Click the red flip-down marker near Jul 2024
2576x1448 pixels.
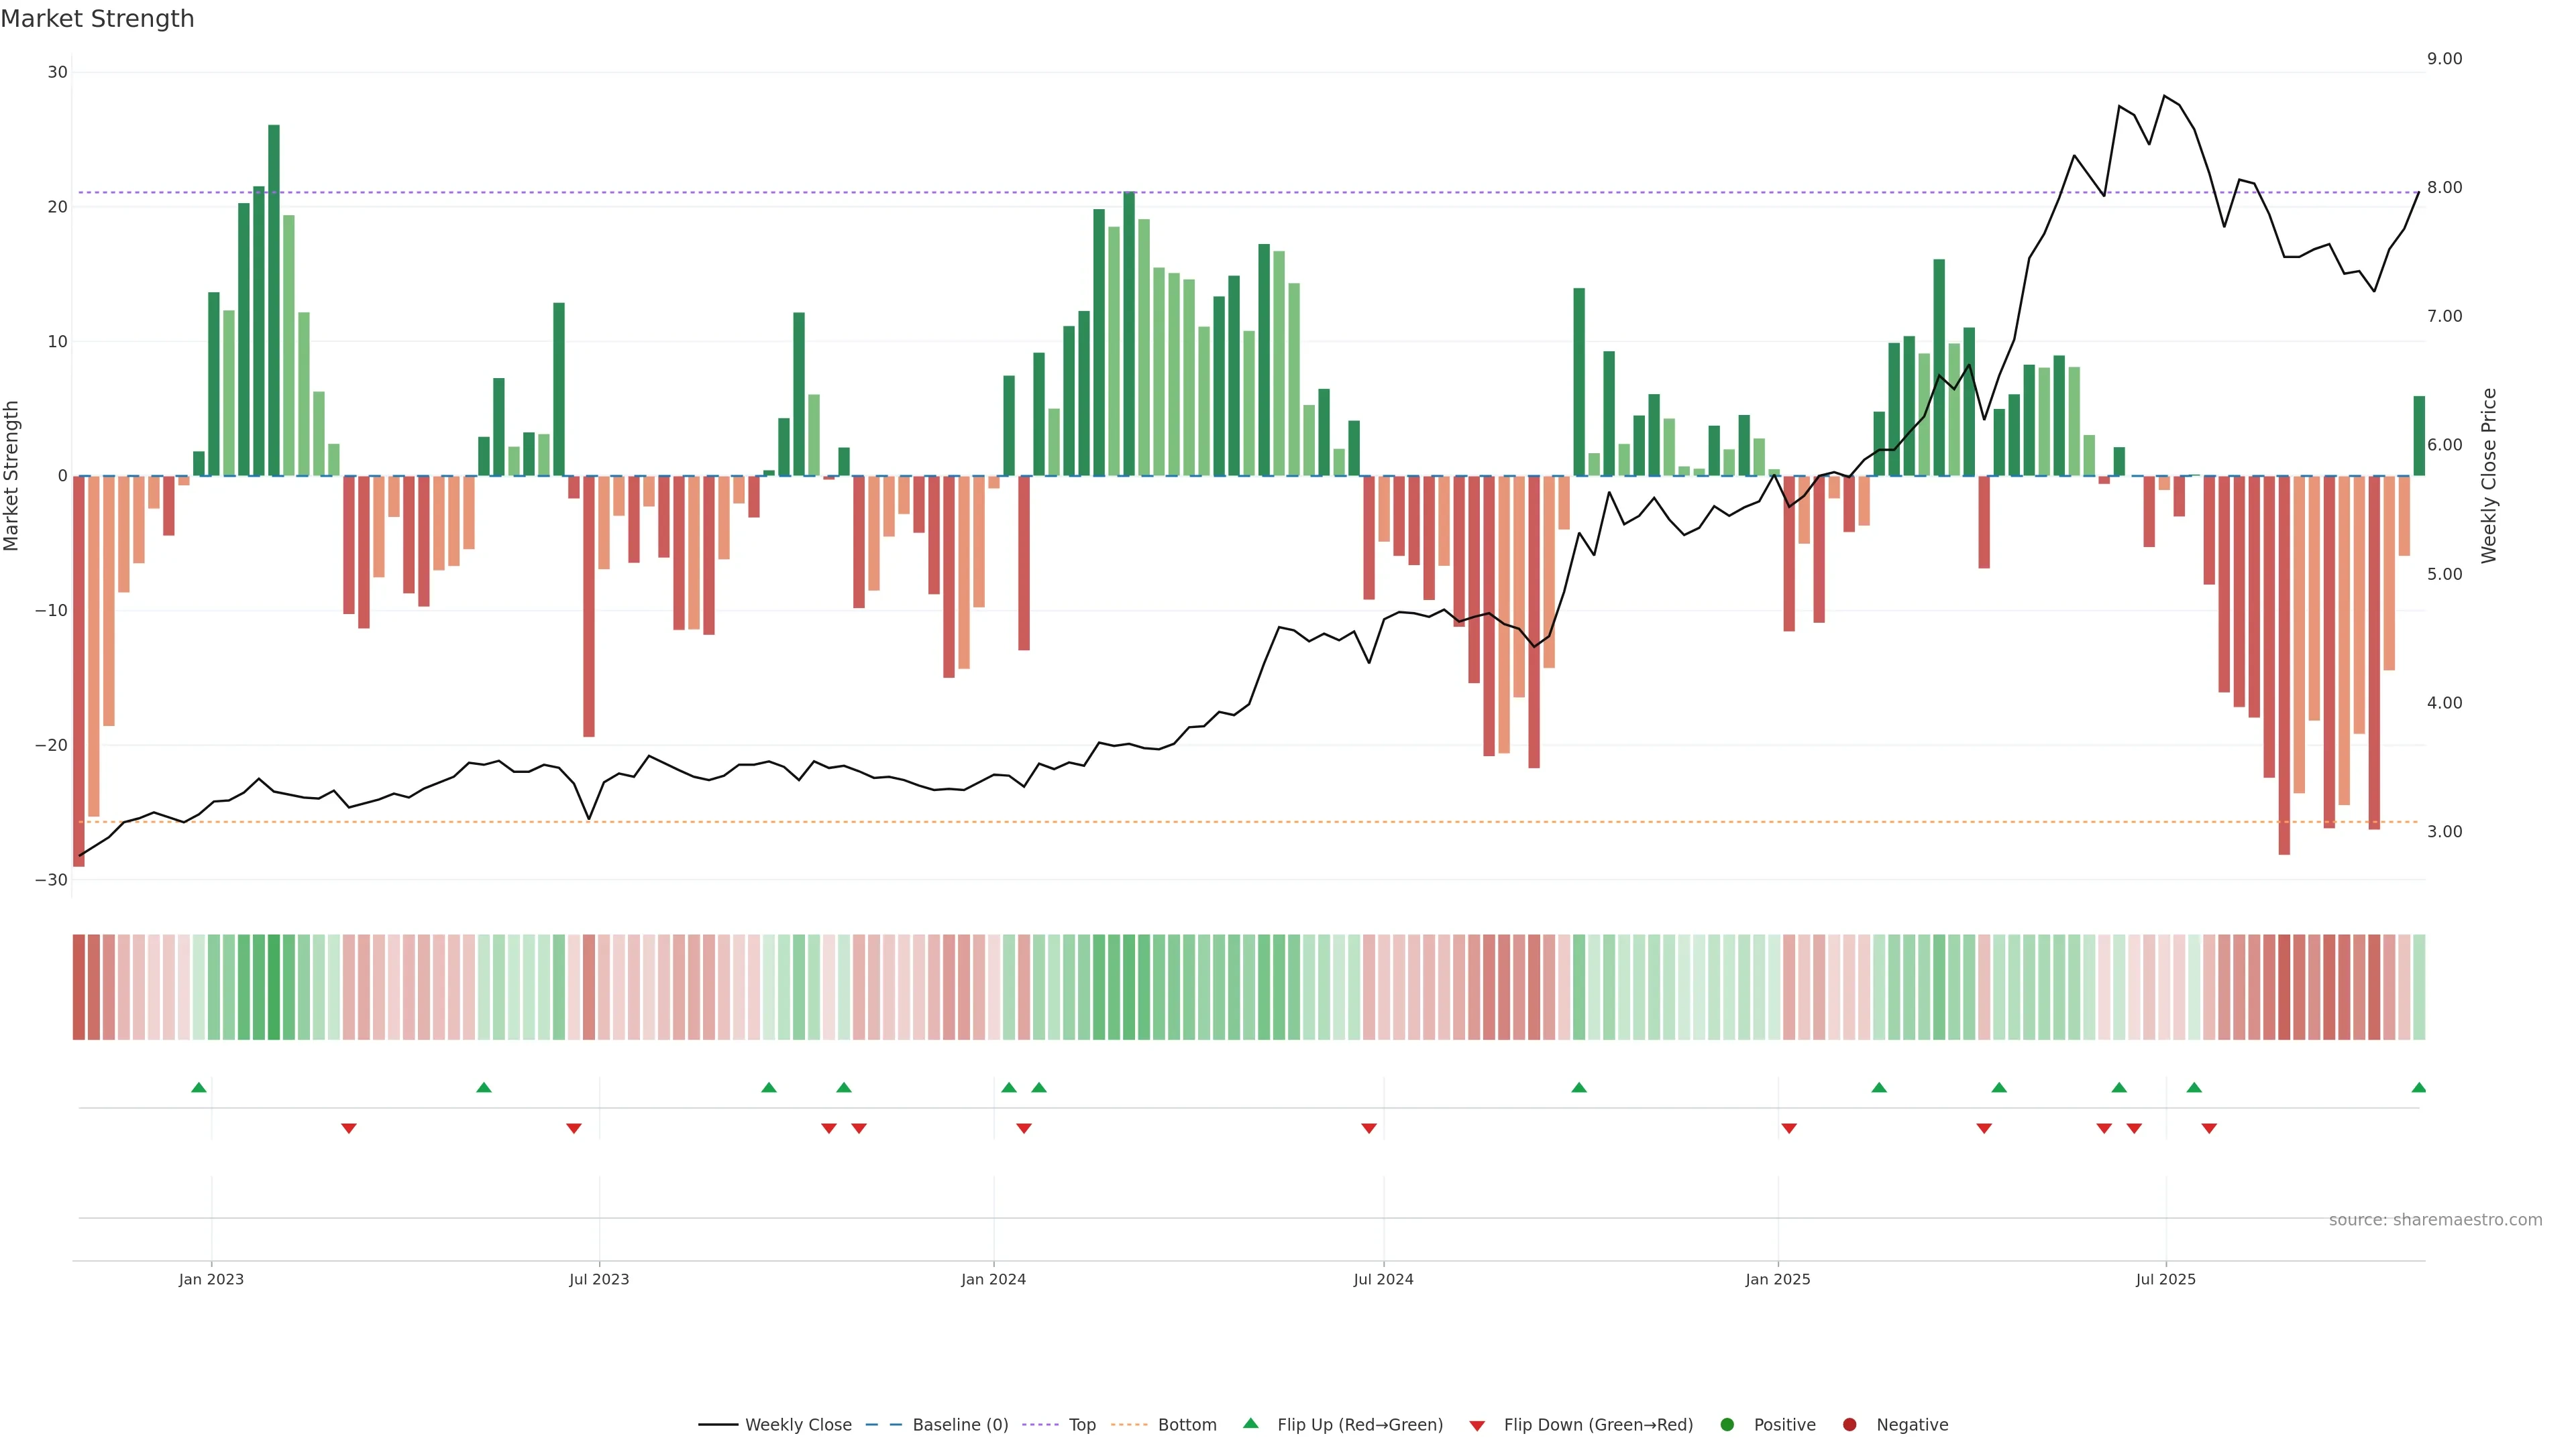1369,1128
